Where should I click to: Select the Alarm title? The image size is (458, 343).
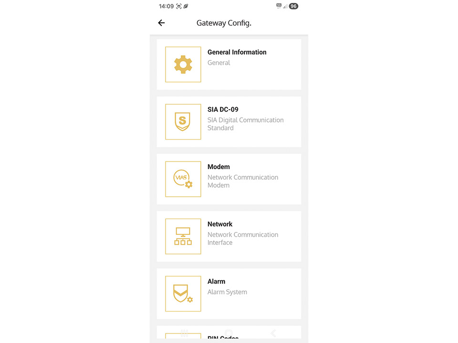tap(216, 282)
